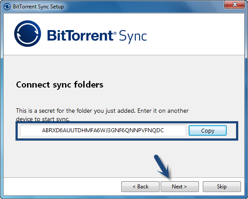Click the "Sync" word in the logo
Viewport: 248px width, 199px height.
133,36
